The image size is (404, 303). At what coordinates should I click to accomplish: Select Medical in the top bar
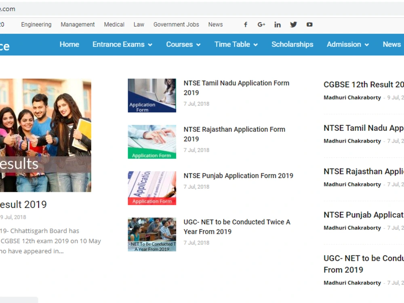point(114,25)
